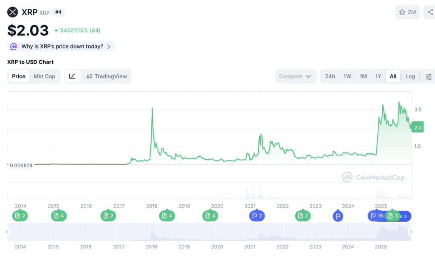The width and height of the screenshot is (435, 262).
Task: Switch chart to logarithmic scale with Log
Action: (410, 76)
